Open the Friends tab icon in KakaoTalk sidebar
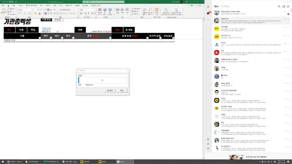 (x=208, y=7)
